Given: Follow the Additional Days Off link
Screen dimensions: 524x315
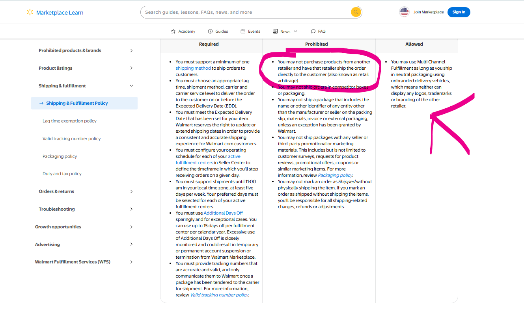Looking at the screenshot, I should [x=223, y=213].
